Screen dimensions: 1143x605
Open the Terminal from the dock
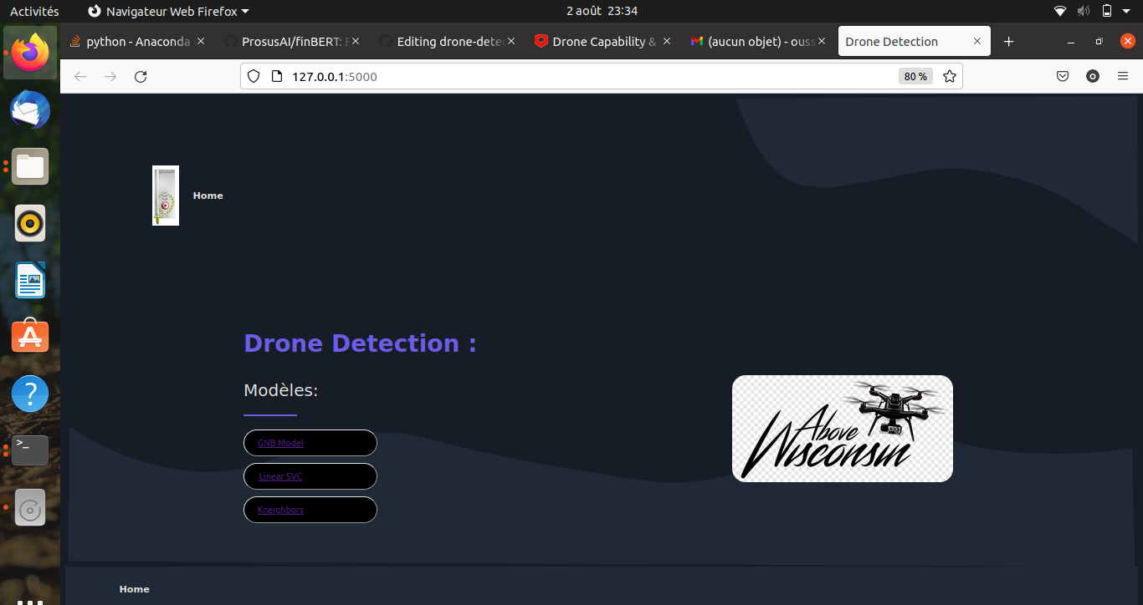click(x=30, y=450)
